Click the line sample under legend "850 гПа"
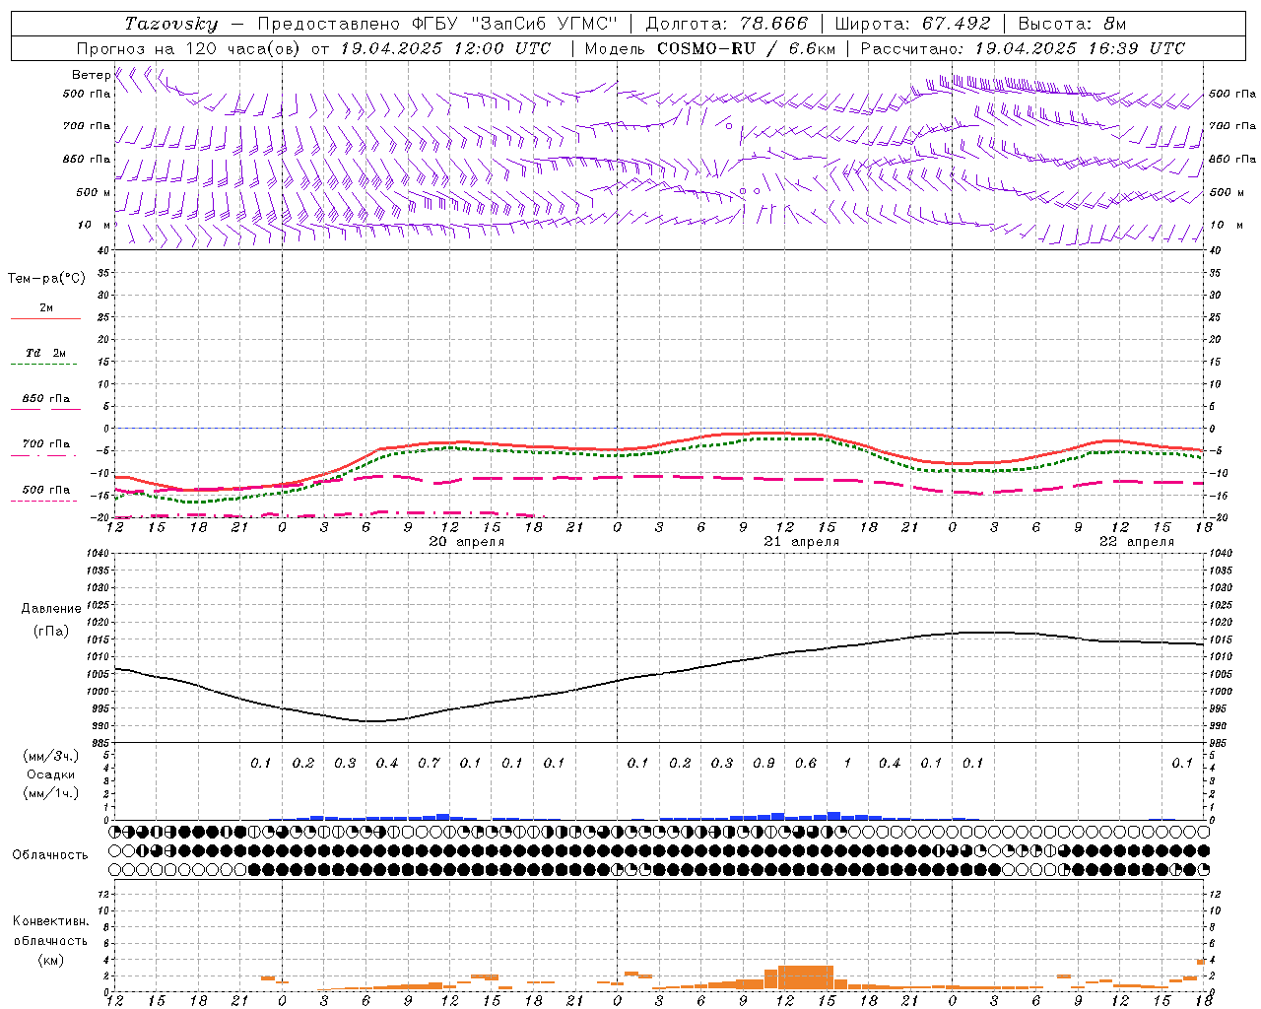This screenshot has height=1009, width=1261. 45,409
